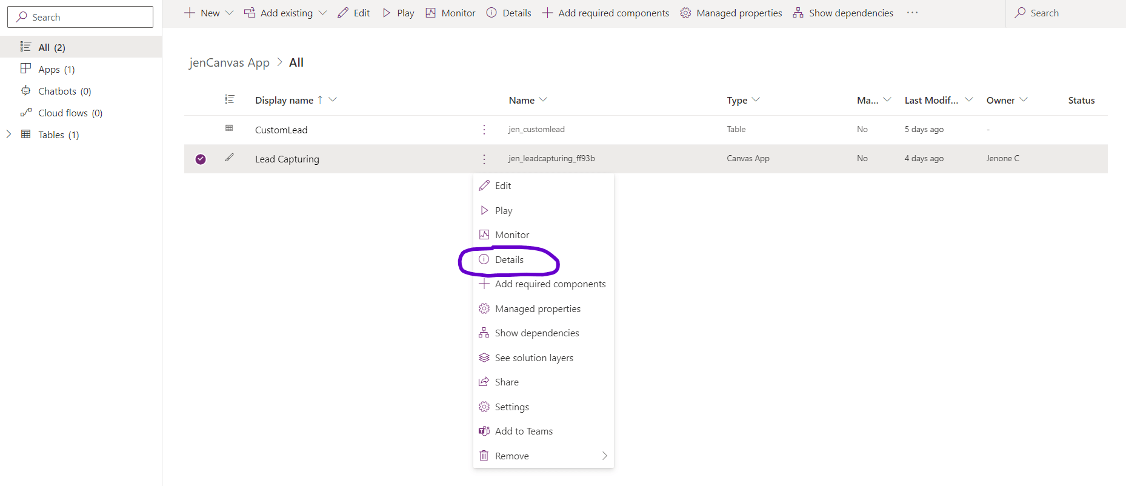Open the Display name column dropdown chevron
This screenshot has width=1126, height=486.
click(333, 99)
